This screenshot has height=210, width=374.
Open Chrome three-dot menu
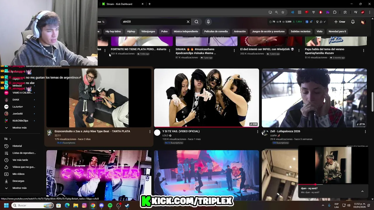click(370, 12)
